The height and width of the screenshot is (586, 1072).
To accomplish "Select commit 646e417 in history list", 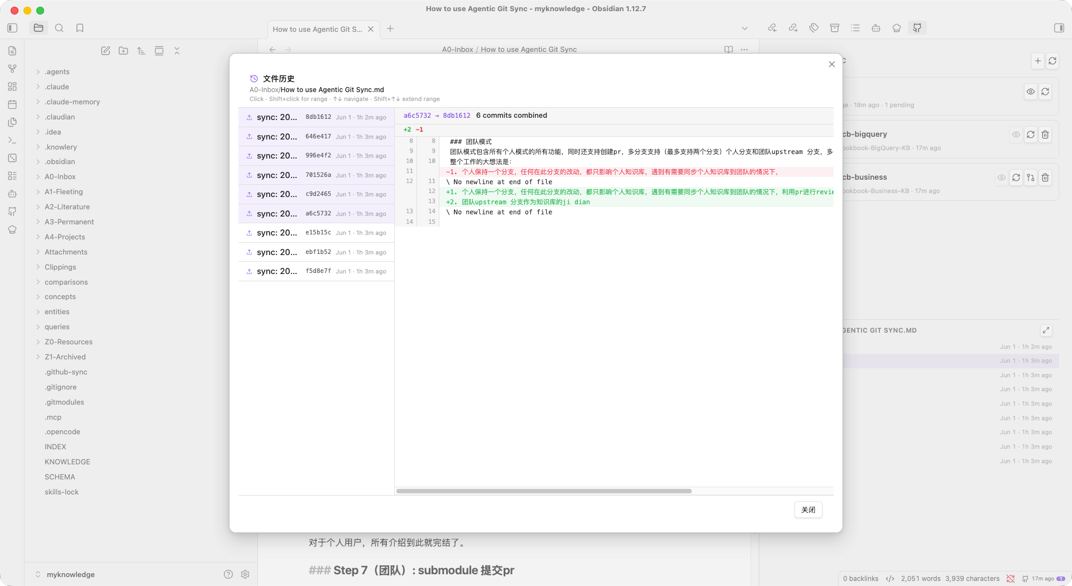I will [x=317, y=137].
